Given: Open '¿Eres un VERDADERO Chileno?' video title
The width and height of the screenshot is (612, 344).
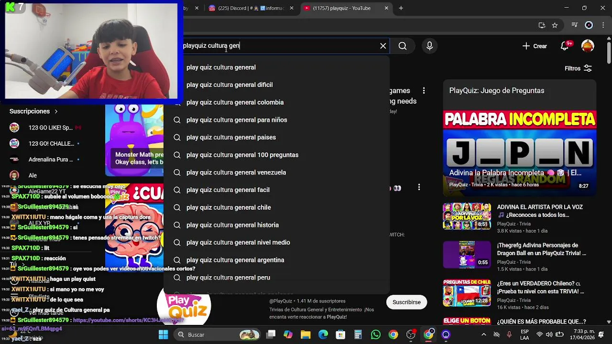Looking at the screenshot, I should click(541, 287).
